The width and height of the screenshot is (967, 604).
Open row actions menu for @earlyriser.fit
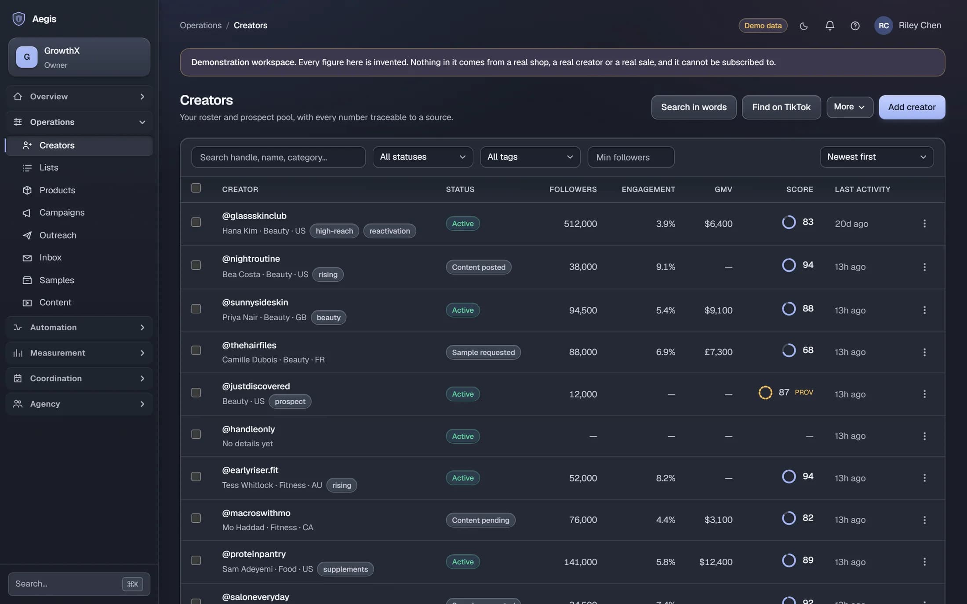click(924, 478)
